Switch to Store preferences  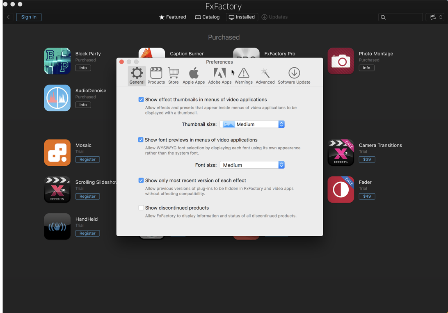174,76
